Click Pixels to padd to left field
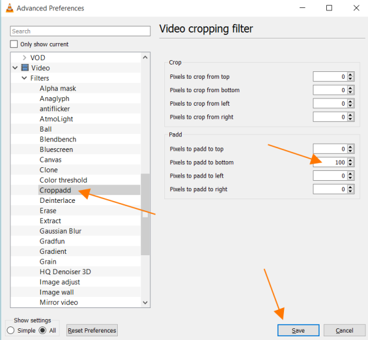This screenshot has width=368, height=340. [329, 175]
